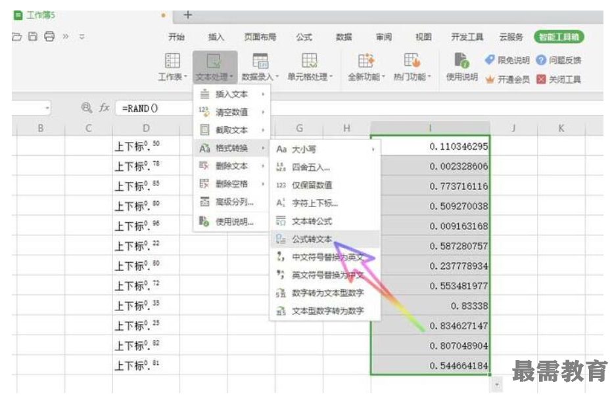This screenshot has height=397, width=612.
Task: Expand the 清空数值 submenu
Action: [232, 112]
